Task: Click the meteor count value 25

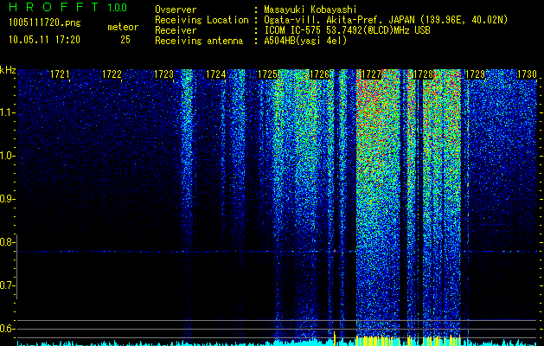Action: 125,40
